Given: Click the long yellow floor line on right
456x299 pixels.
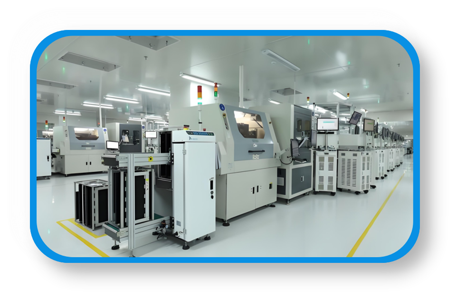Looking at the screenshot, I should tap(374, 217).
